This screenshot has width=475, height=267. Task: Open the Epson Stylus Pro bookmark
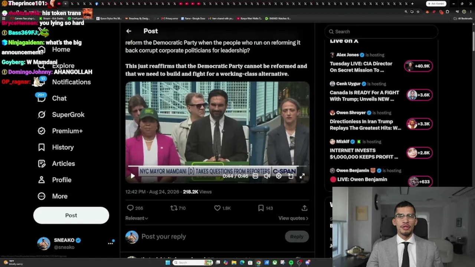(x=108, y=18)
